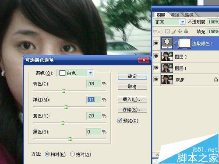
Task: Click the 黄色 value field showing -20
Action: tap(93, 116)
